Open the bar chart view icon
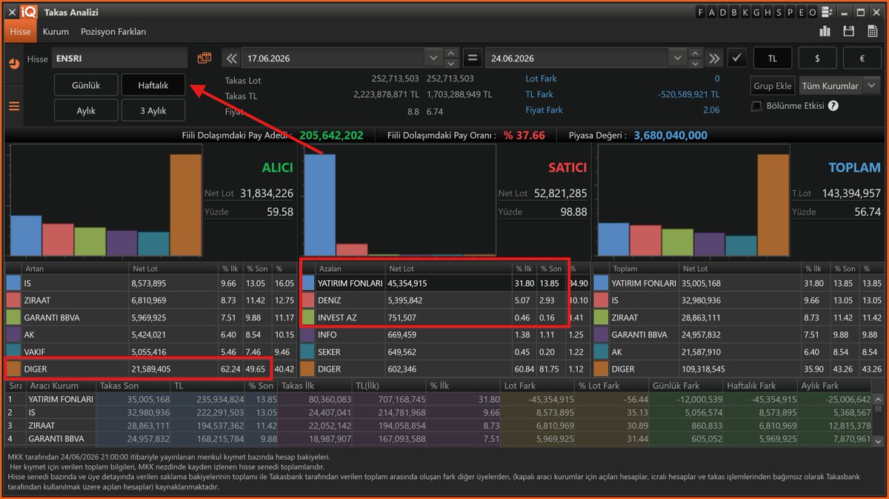The width and height of the screenshot is (889, 499). (825, 31)
